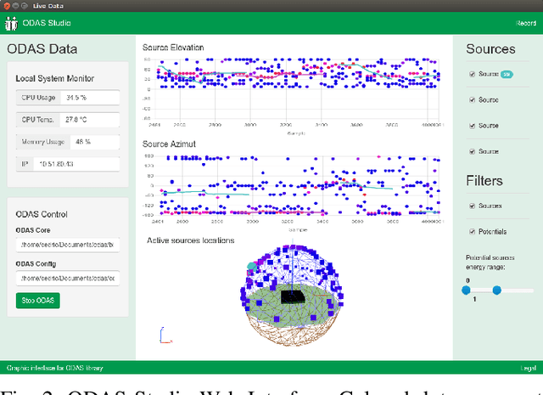The width and height of the screenshot is (543, 395).
Task: Uncheck the Sources filter checkbox
Action: click(473, 206)
